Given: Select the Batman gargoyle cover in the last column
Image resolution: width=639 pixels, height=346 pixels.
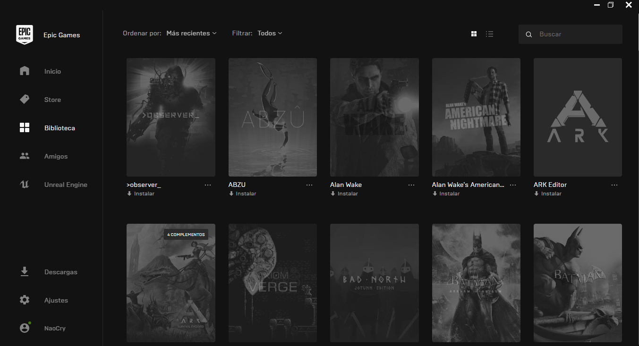Looking at the screenshot, I should 578,283.
